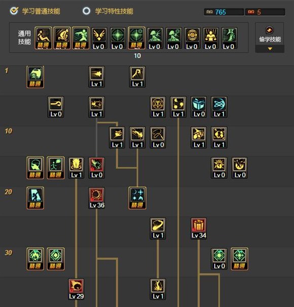Screen dimensions: 294x307
Task: Click the Lv 36 red sun skill icon
Action: tap(96, 198)
